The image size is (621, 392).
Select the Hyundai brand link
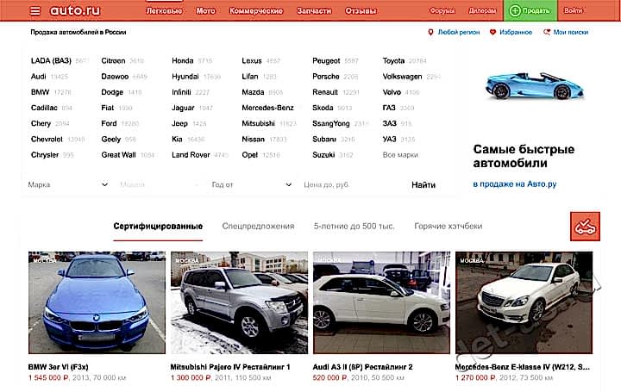pos(185,77)
